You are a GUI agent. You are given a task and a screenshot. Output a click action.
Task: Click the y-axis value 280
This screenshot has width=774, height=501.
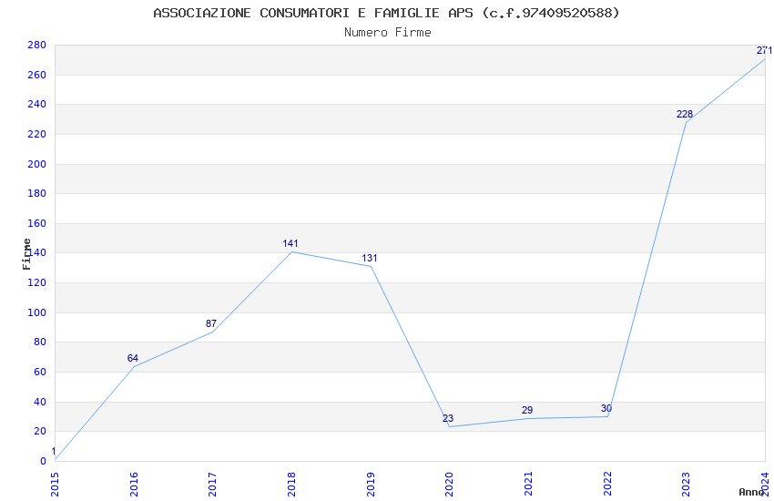37,45
